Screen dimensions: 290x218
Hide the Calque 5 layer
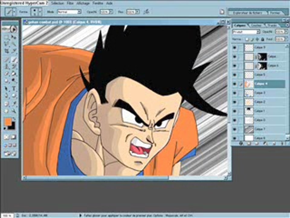click(x=234, y=75)
